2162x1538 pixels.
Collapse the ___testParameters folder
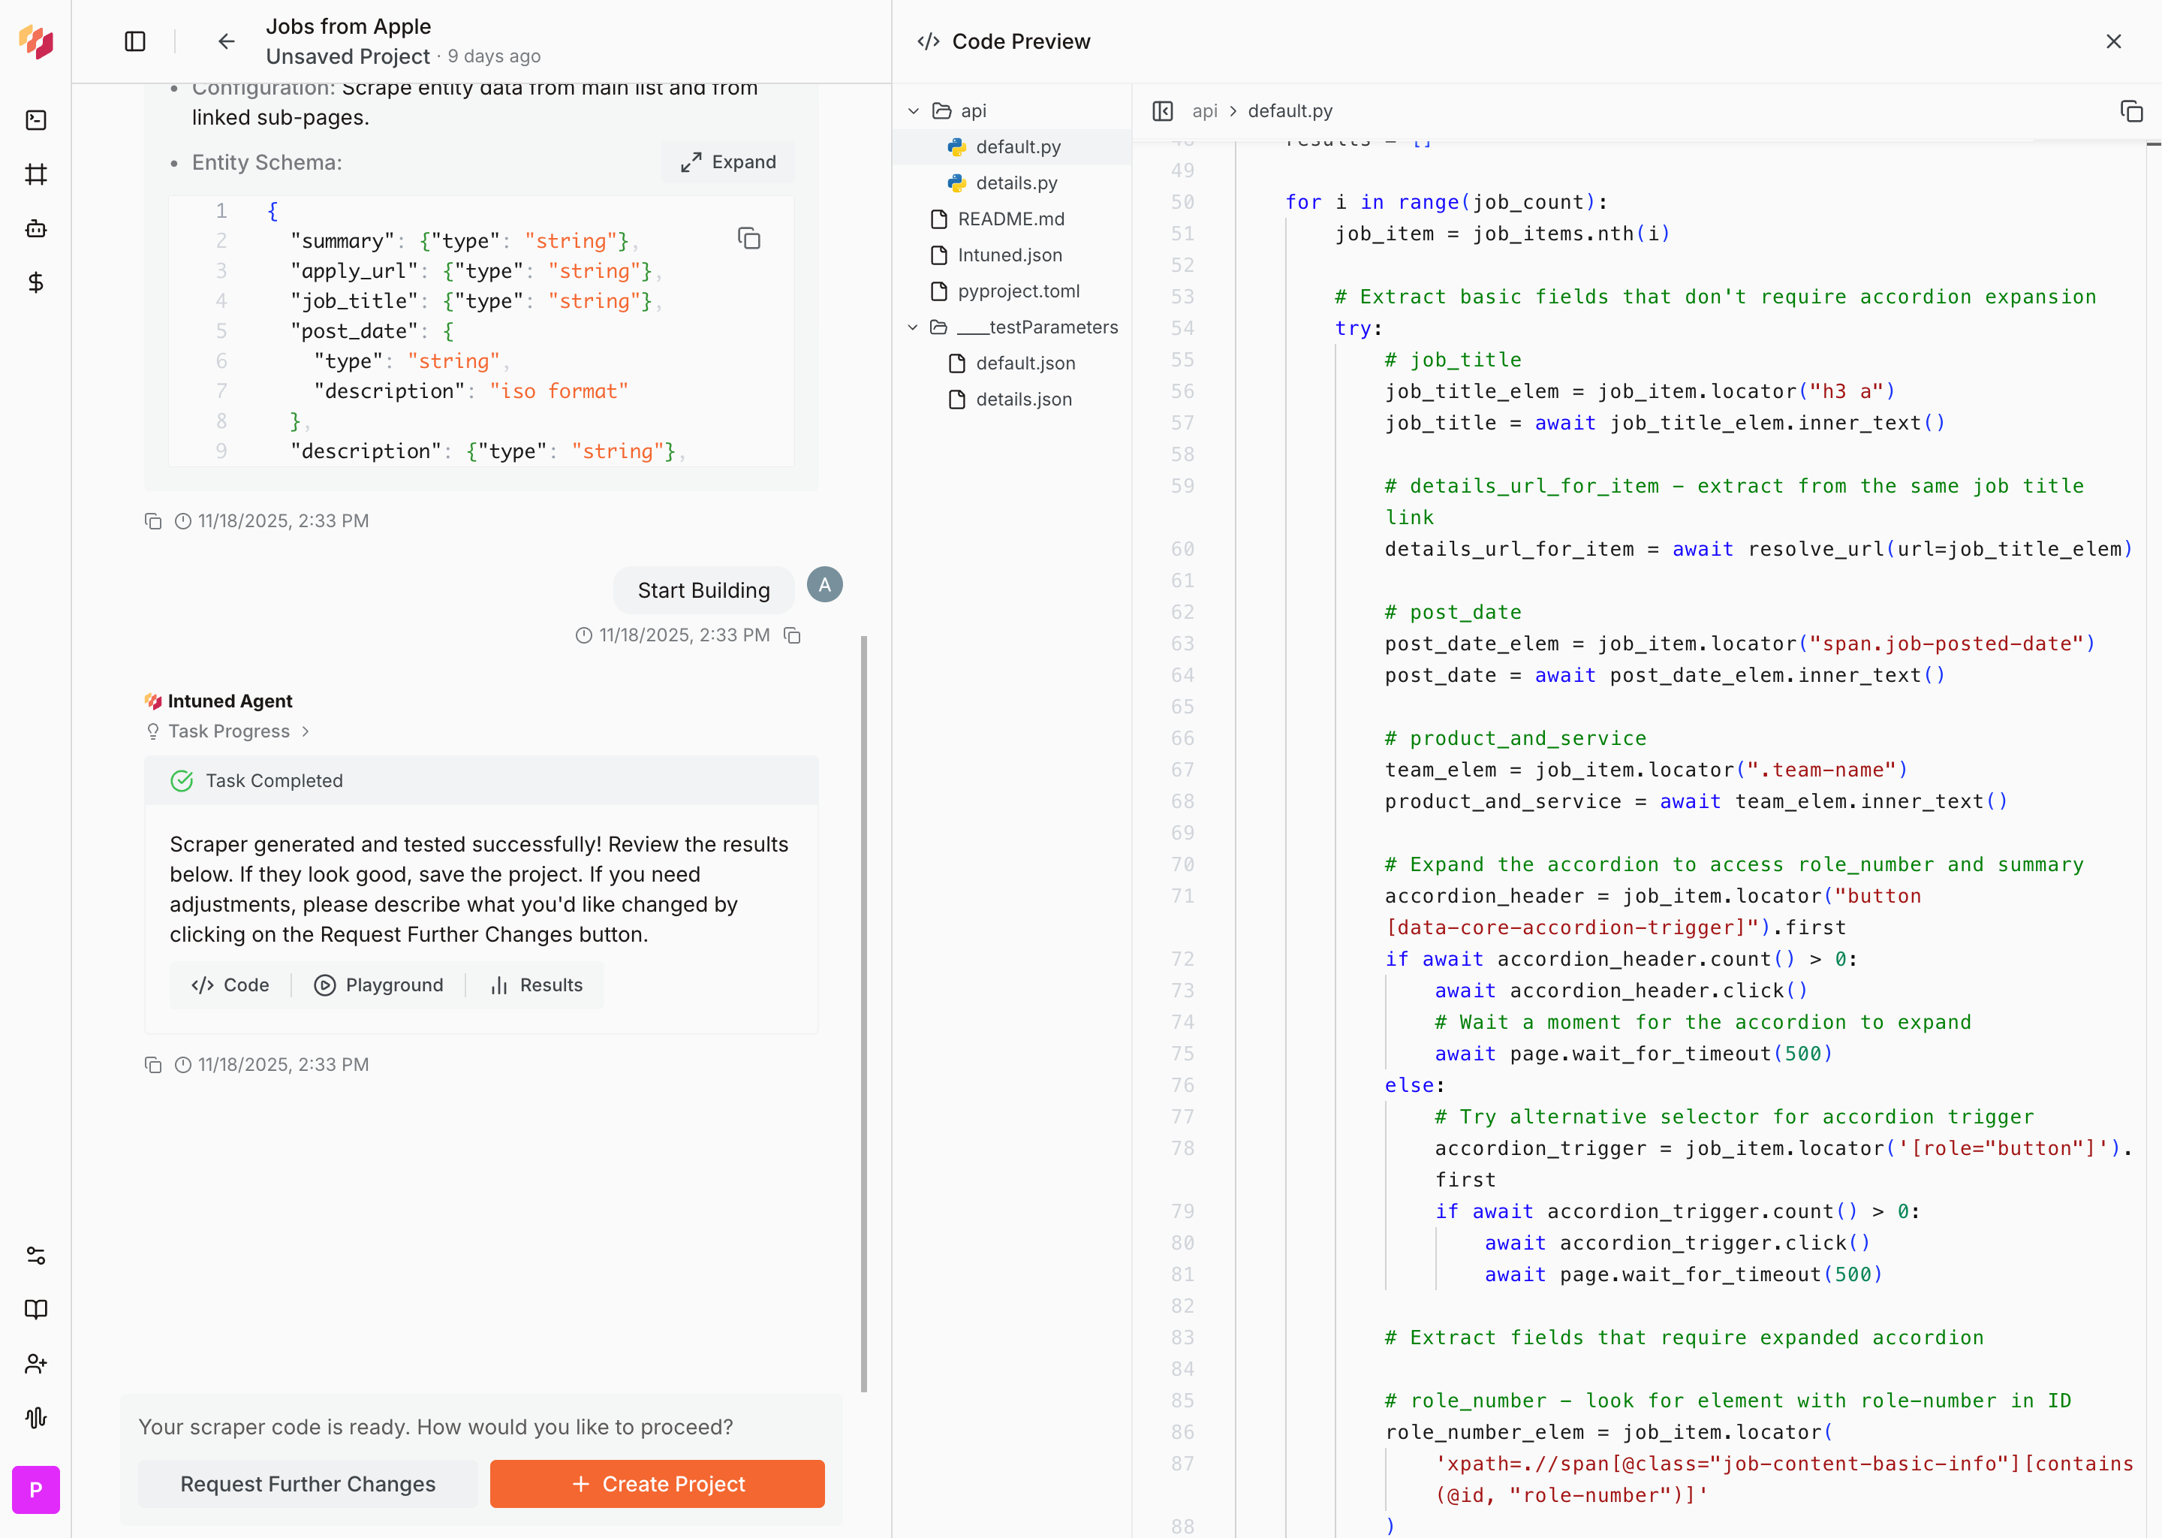914,327
